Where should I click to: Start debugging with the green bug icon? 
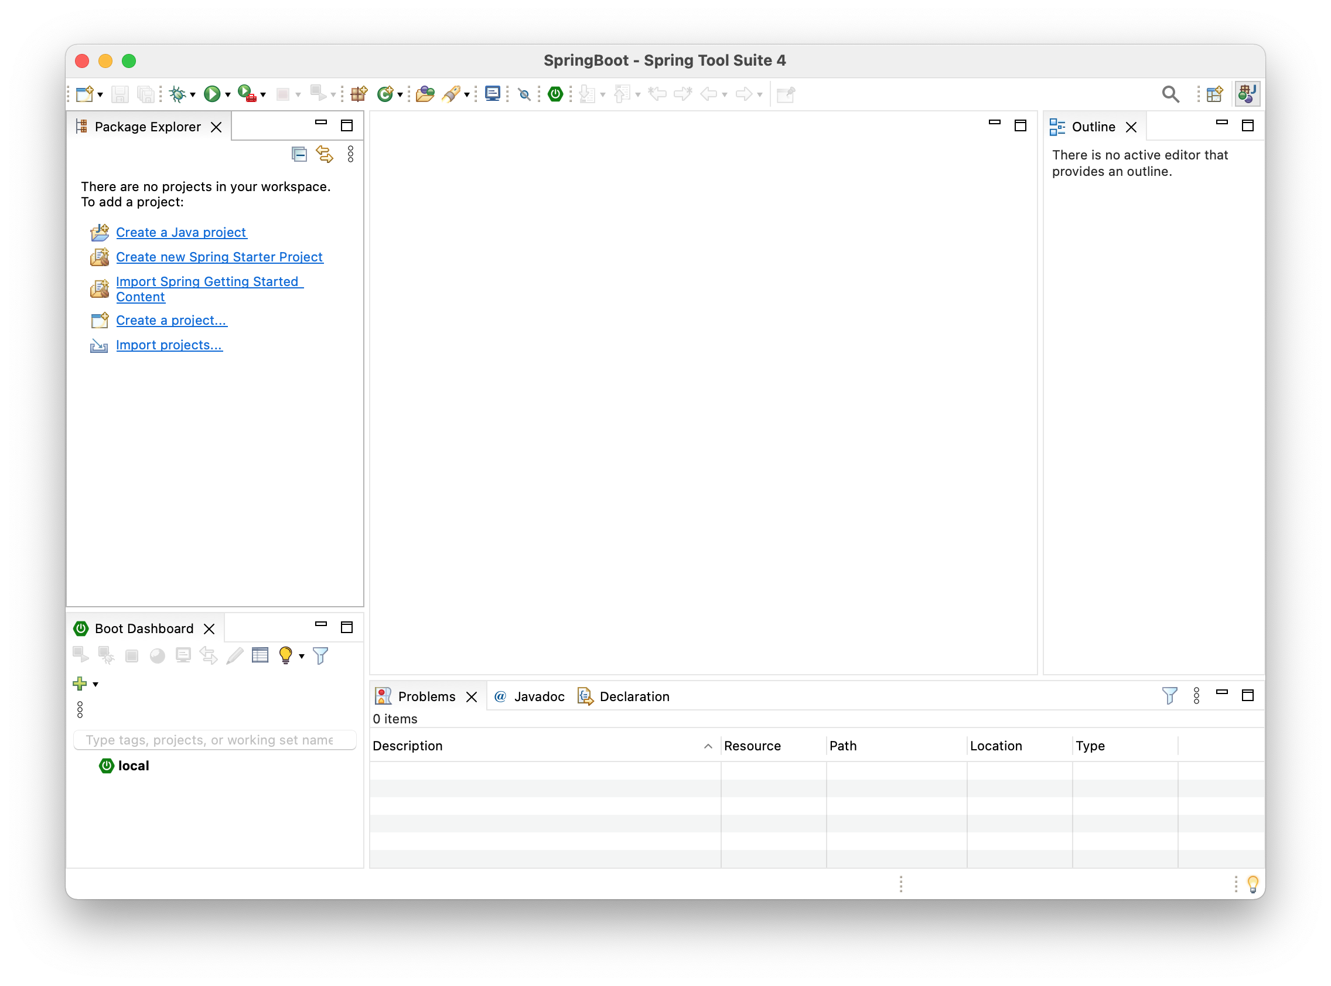(x=178, y=94)
